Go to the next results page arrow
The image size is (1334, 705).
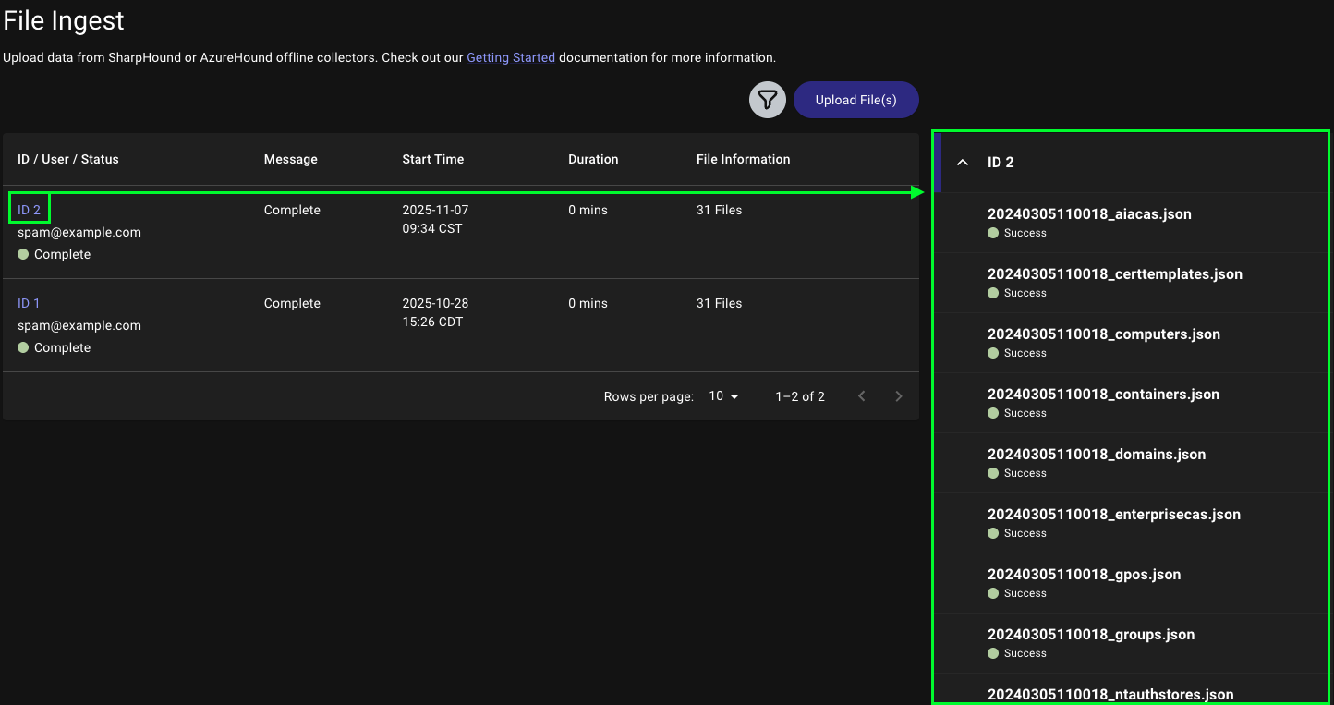click(x=898, y=395)
